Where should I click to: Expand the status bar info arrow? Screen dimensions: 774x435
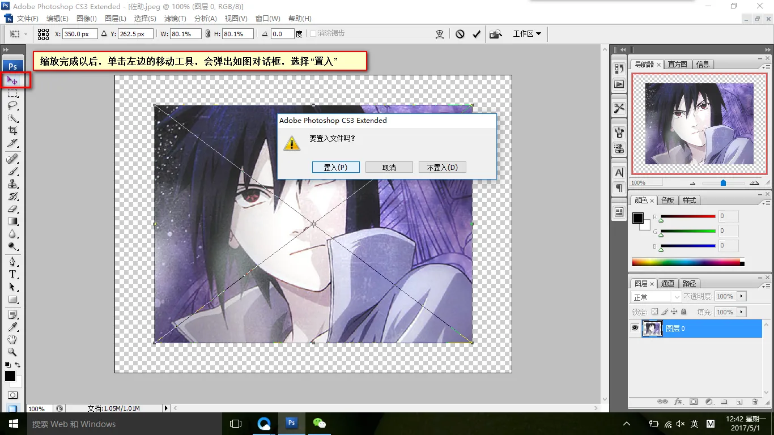coord(166,408)
